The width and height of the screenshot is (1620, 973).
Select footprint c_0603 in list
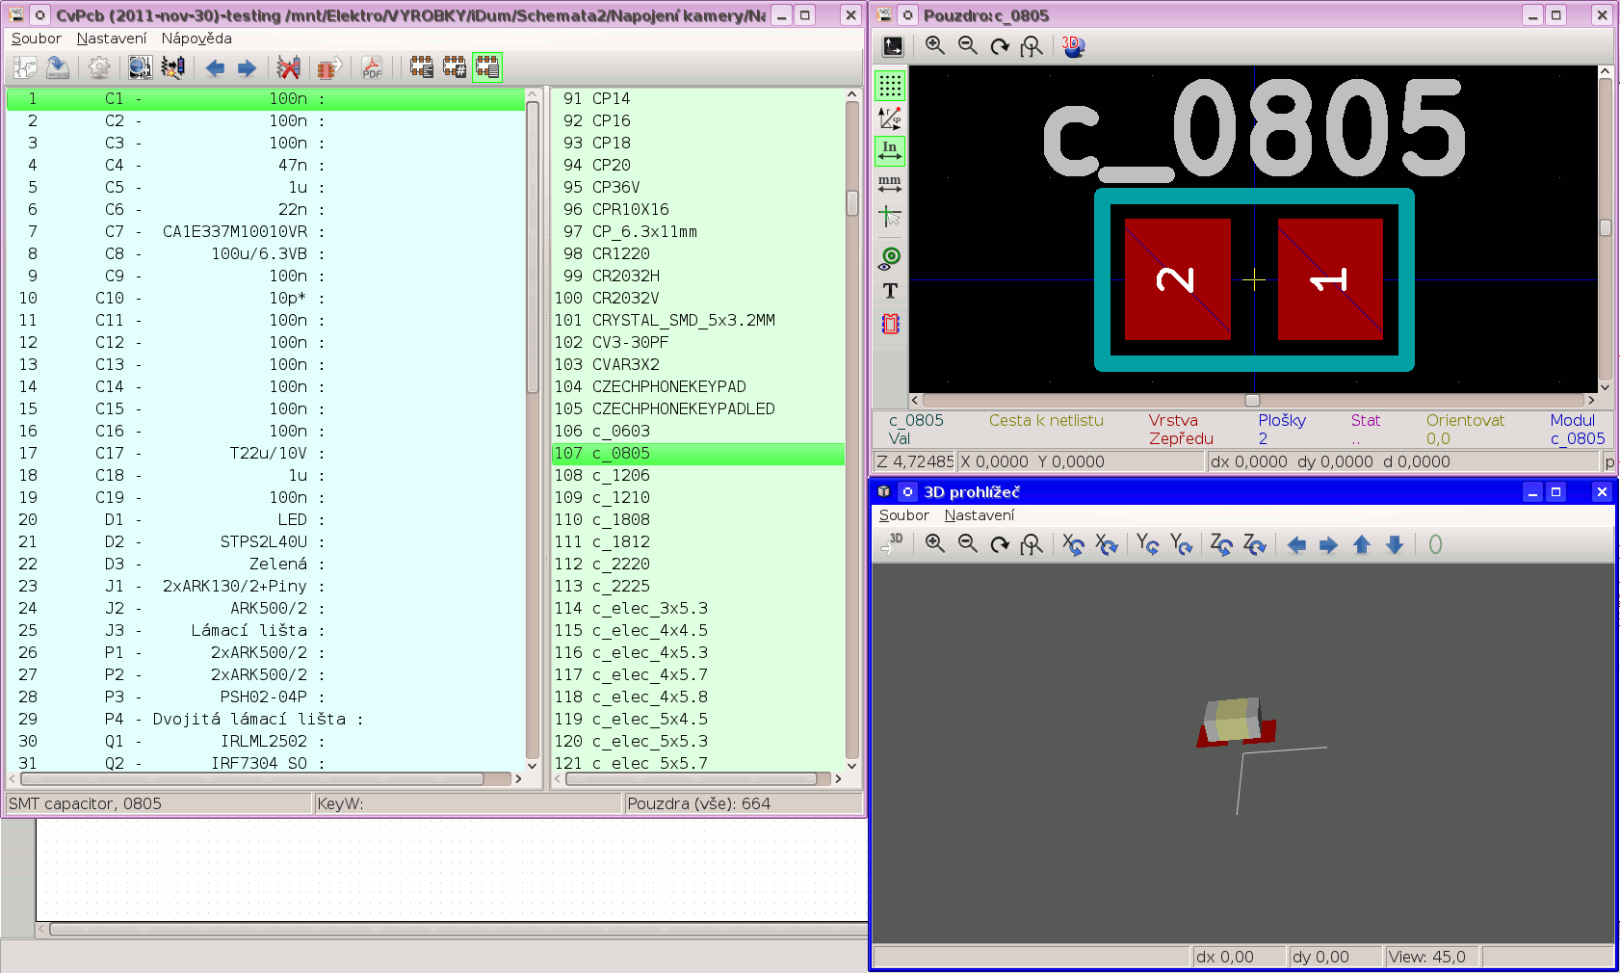[x=698, y=431]
